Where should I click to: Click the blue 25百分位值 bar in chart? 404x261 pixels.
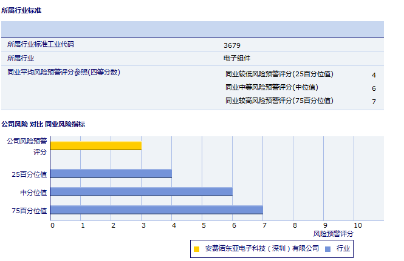coord(111,173)
